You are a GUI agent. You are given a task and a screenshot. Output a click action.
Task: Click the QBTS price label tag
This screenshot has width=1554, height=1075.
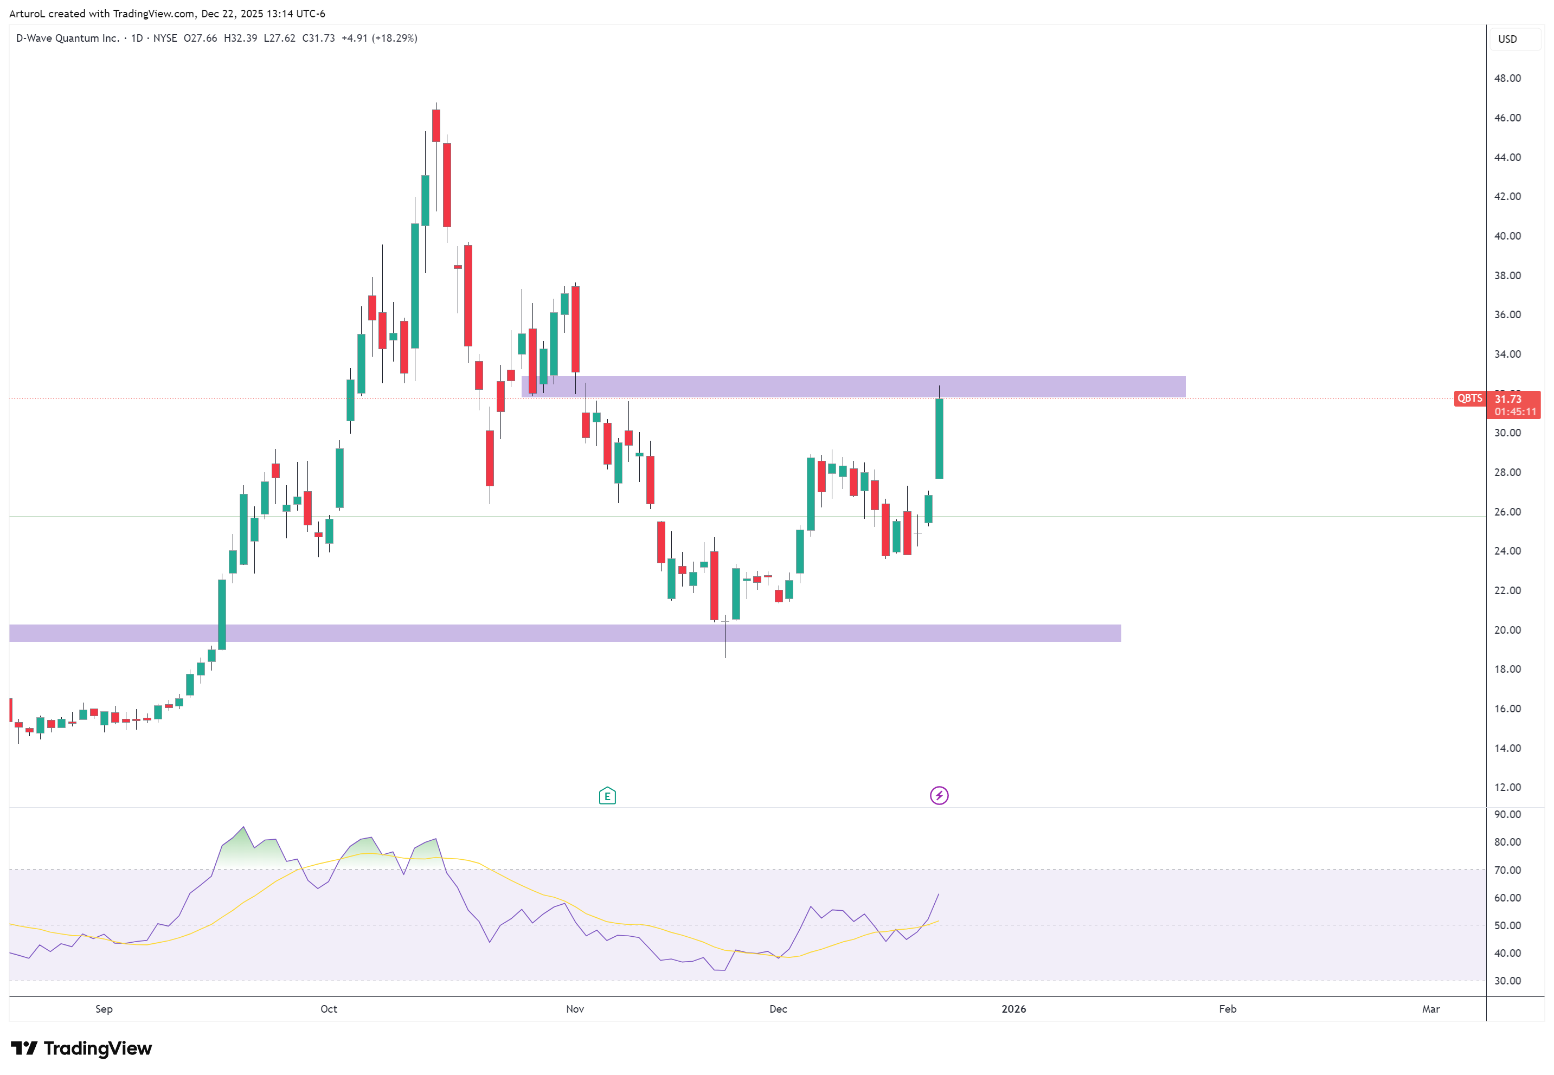[x=1470, y=399]
